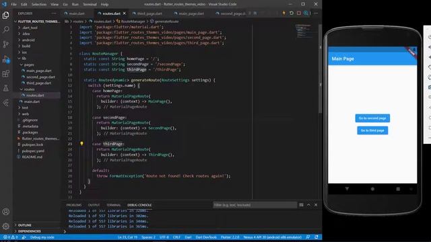Pause debugging with the pause icon

255,13
